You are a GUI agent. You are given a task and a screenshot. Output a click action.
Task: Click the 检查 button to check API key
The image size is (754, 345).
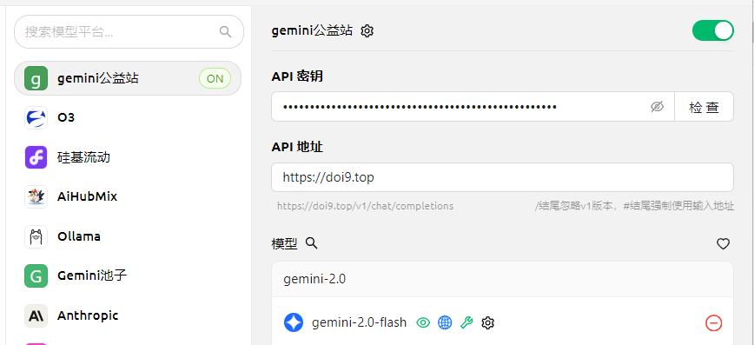704,107
